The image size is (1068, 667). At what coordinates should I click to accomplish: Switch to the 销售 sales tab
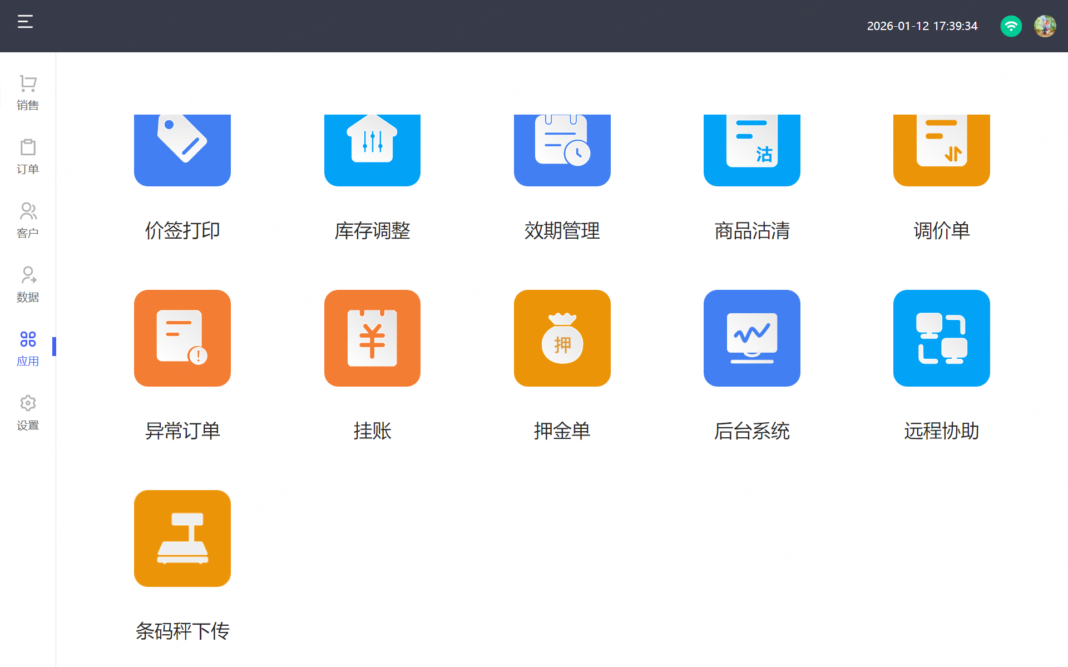[x=28, y=92]
